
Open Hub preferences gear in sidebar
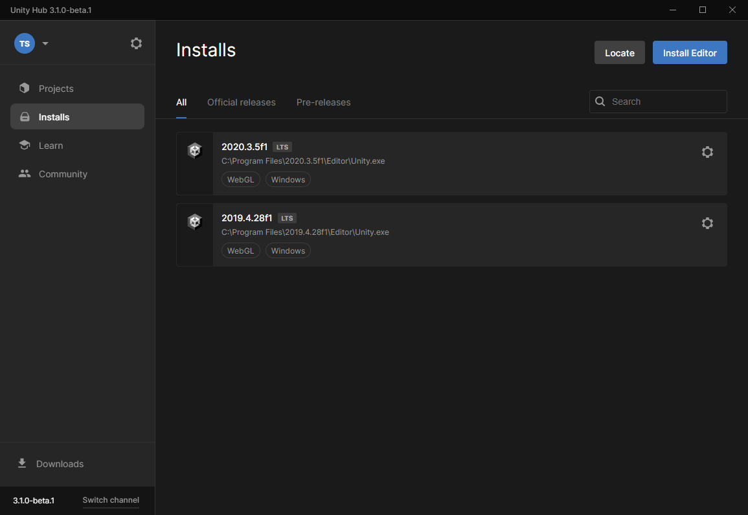click(136, 43)
